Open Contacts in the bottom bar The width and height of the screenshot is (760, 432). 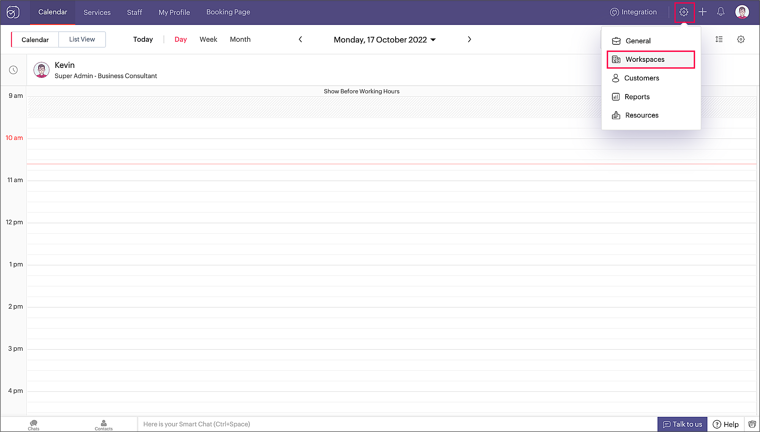(104, 425)
